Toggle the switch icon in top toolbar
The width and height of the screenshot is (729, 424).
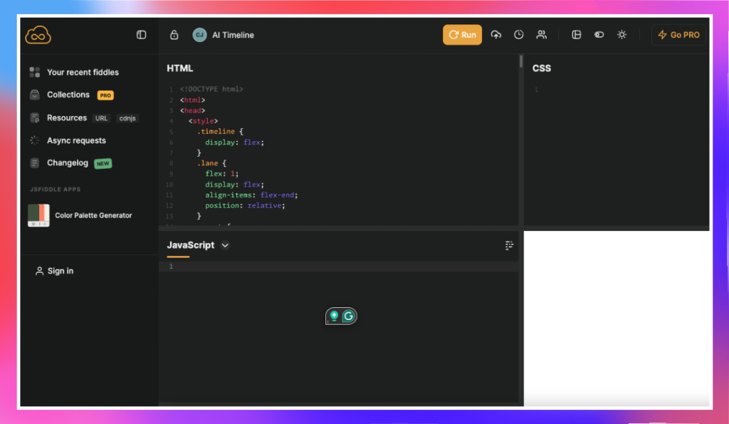599,35
